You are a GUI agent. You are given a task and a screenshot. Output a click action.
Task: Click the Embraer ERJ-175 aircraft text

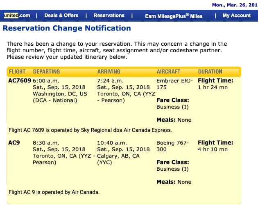point(174,84)
